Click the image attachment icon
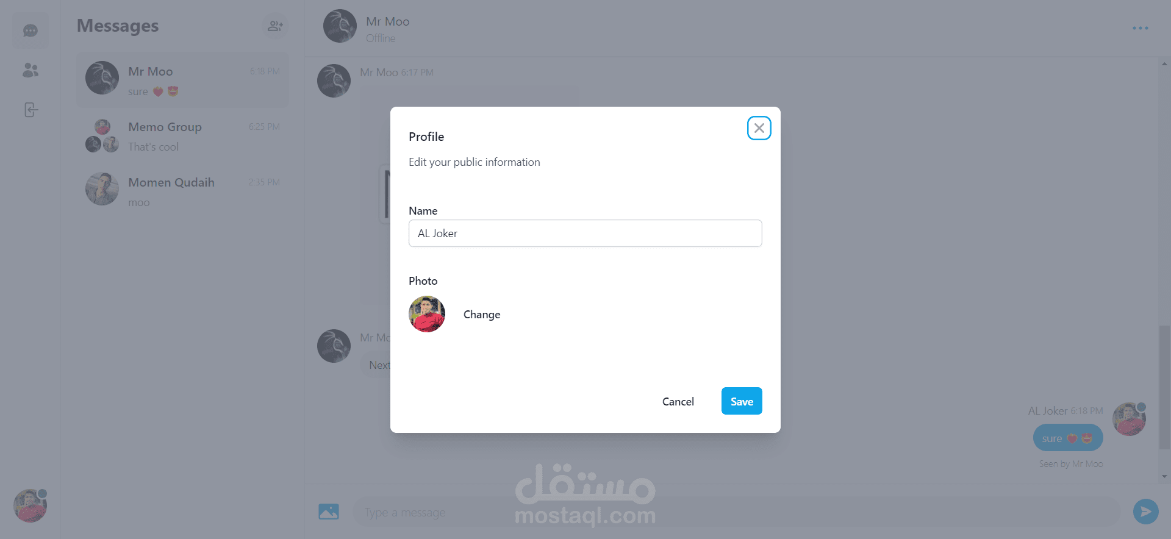The image size is (1171, 539). coord(329,511)
